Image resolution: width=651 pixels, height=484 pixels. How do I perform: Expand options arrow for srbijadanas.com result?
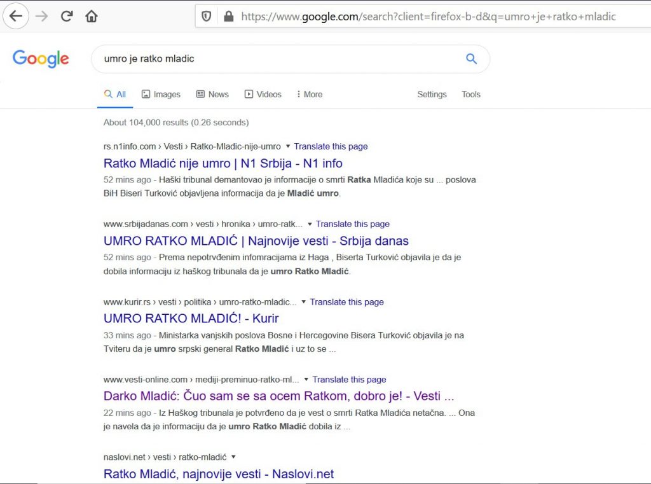tap(310, 225)
